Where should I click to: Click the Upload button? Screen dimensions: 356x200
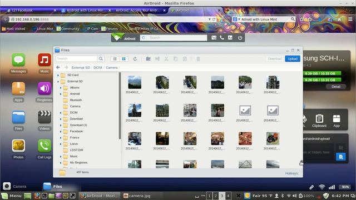pyautogui.click(x=293, y=59)
